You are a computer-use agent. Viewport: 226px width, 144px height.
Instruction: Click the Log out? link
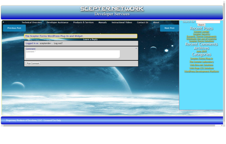point(58,43)
